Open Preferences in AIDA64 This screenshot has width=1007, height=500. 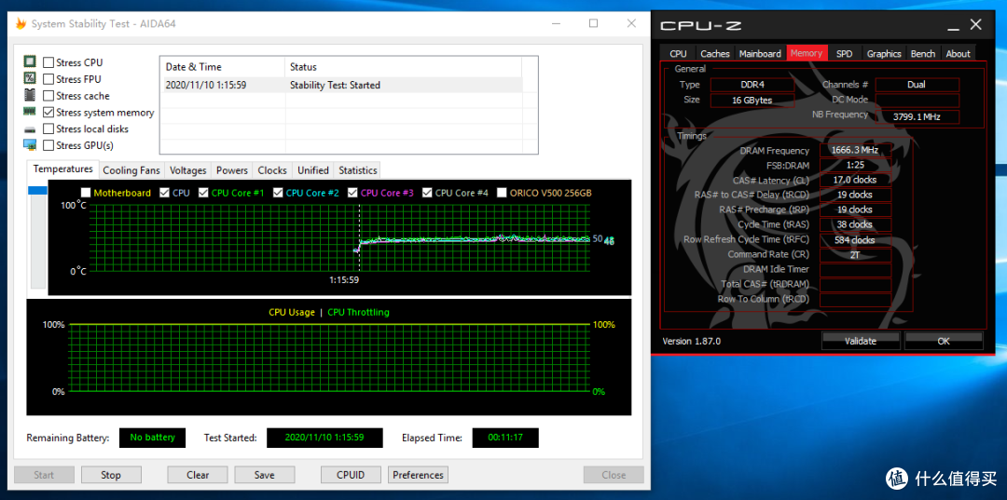click(x=418, y=475)
